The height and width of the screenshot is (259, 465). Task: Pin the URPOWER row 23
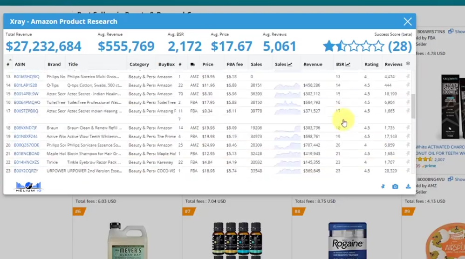pyautogui.click(x=408, y=171)
